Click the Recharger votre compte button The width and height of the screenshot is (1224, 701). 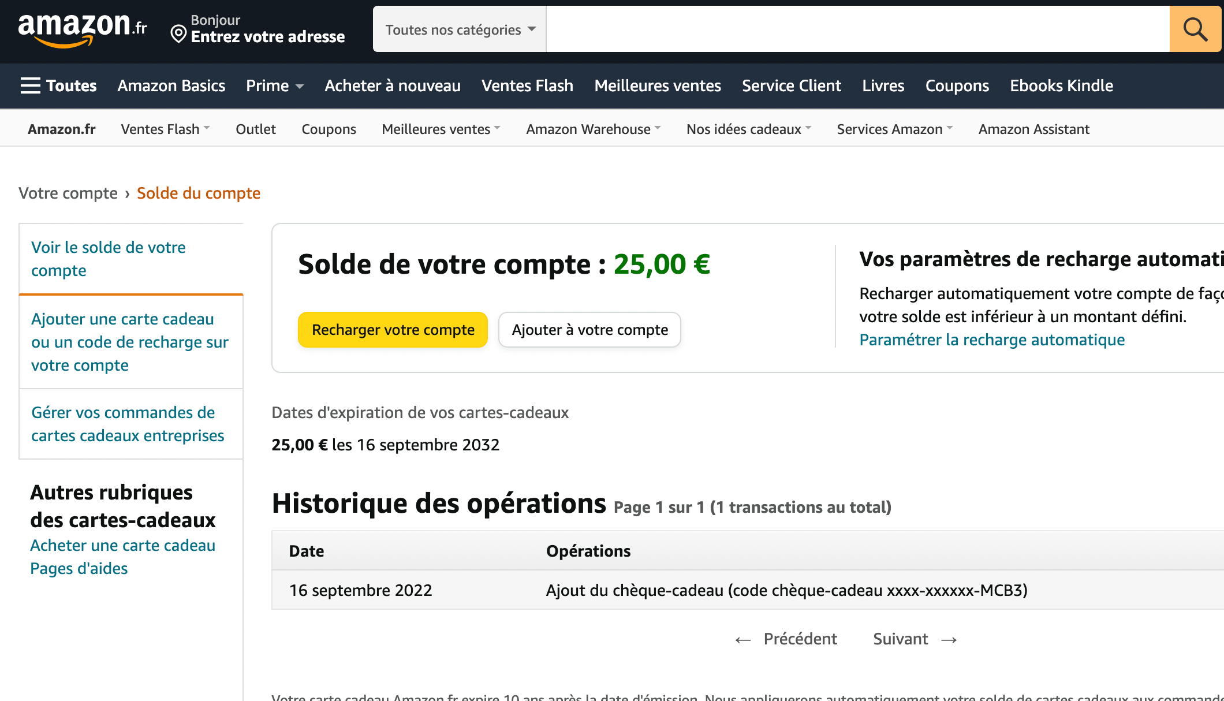point(393,330)
